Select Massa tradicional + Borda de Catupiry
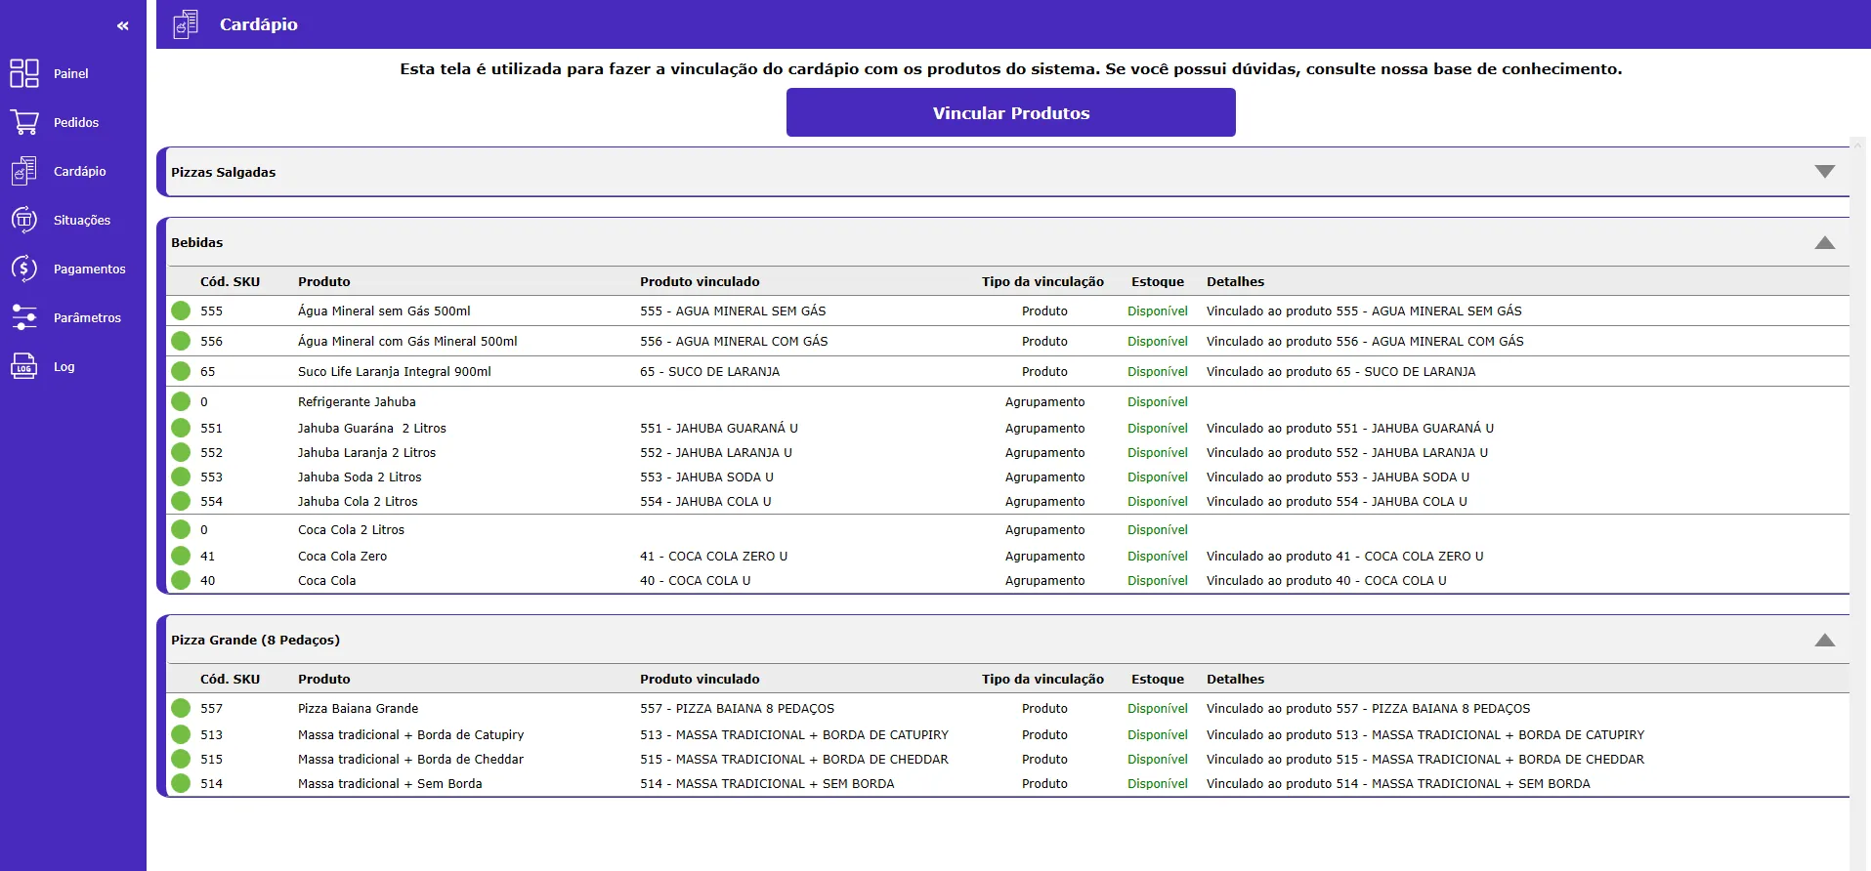The width and height of the screenshot is (1871, 871). coord(410,734)
